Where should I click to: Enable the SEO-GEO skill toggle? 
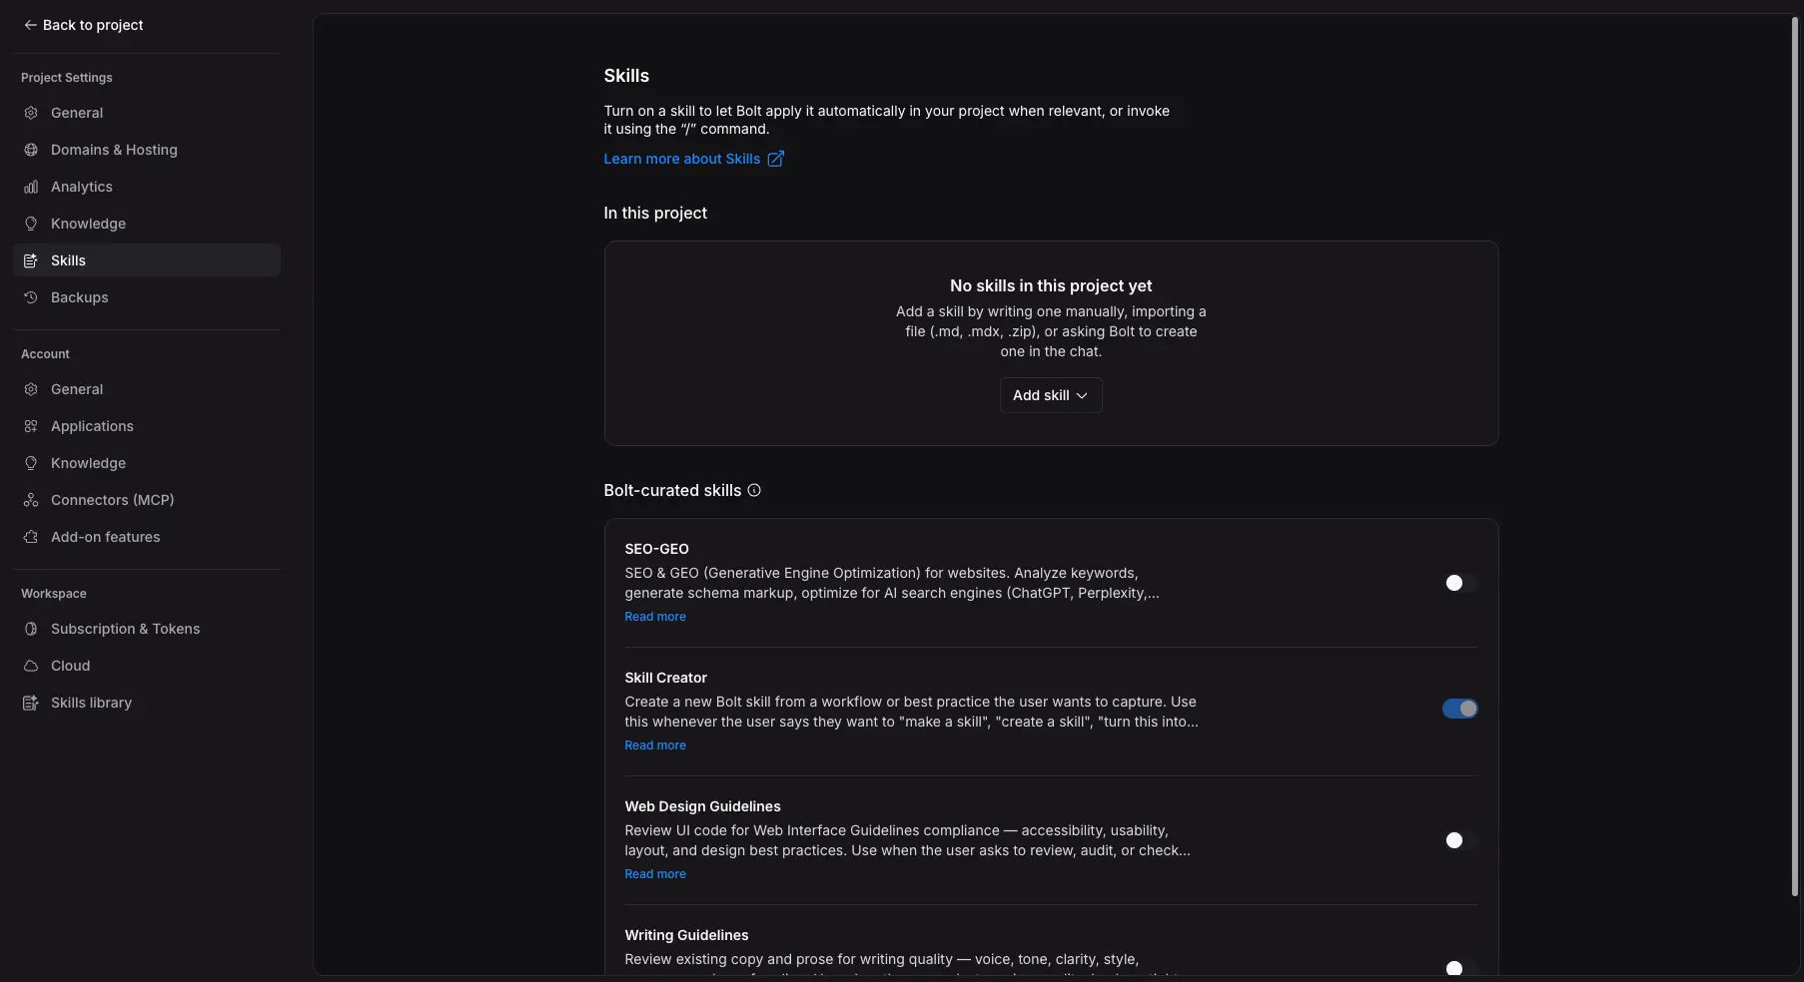coord(1460,583)
